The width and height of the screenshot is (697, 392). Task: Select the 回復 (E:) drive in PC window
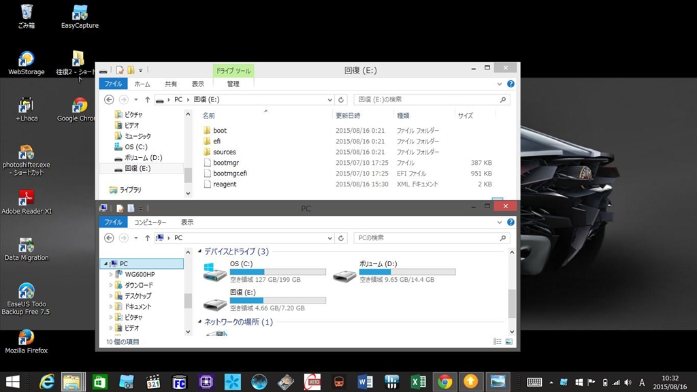(264, 300)
